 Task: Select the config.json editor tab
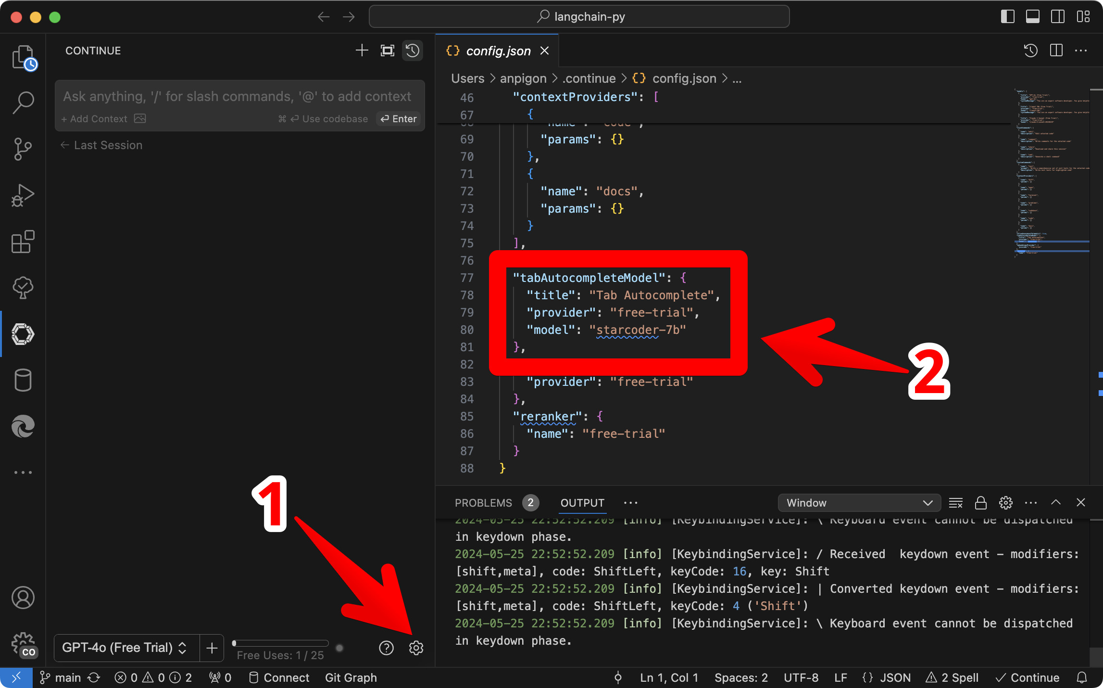tap(497, 51)
